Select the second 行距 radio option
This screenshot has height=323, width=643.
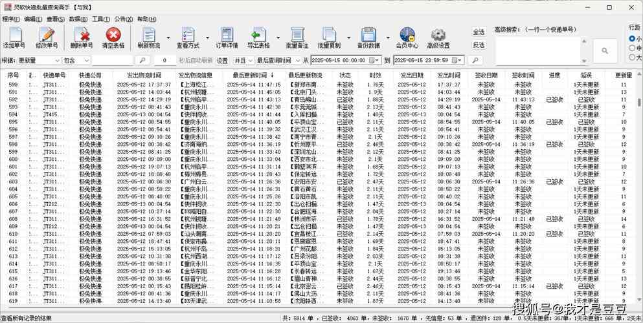[x=632, y=48]
